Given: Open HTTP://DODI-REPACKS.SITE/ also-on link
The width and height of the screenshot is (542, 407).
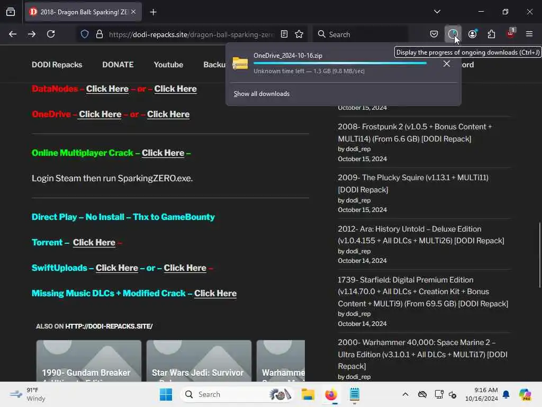Looking at the screenshot, I should tap(109, 326).
